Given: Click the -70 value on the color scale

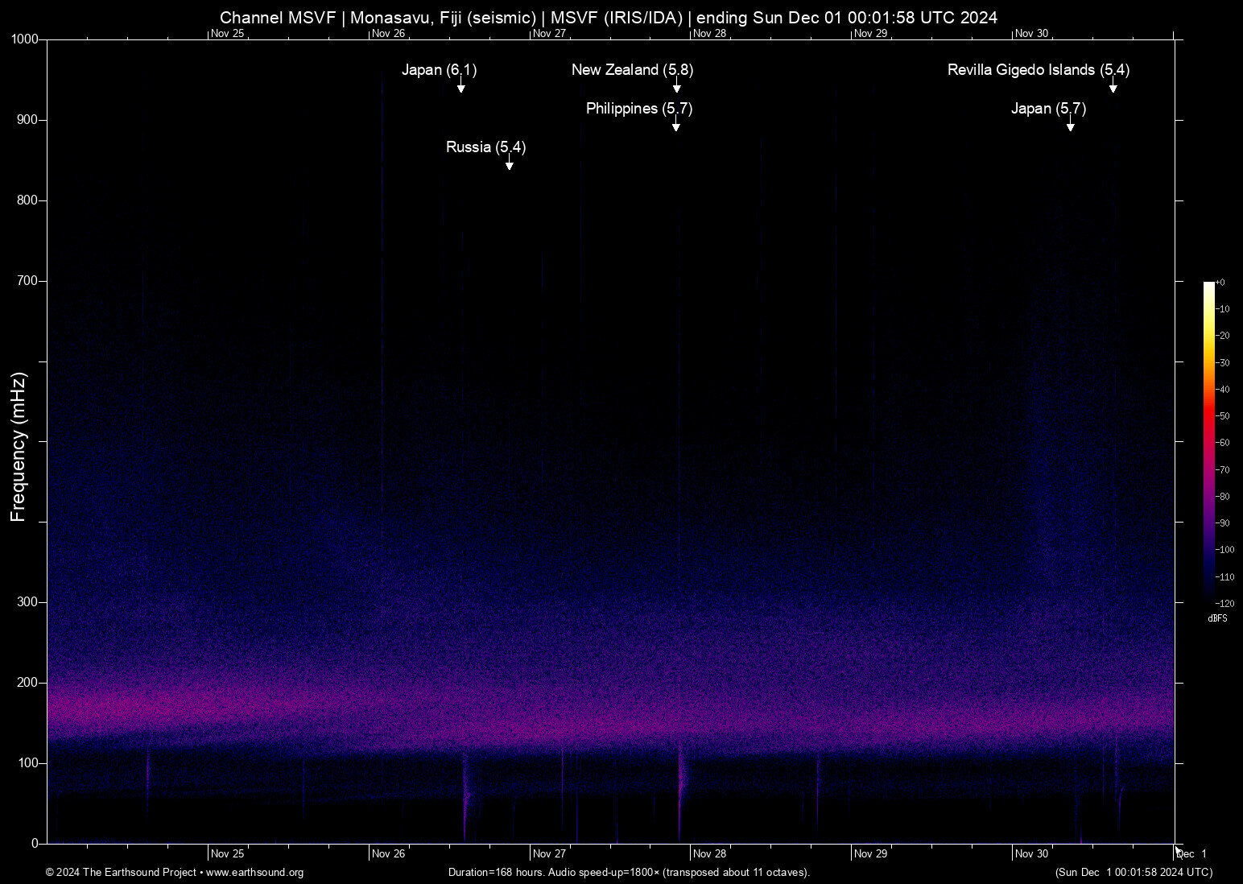Looking at the screenshot, I should (x=1222, y=469).
